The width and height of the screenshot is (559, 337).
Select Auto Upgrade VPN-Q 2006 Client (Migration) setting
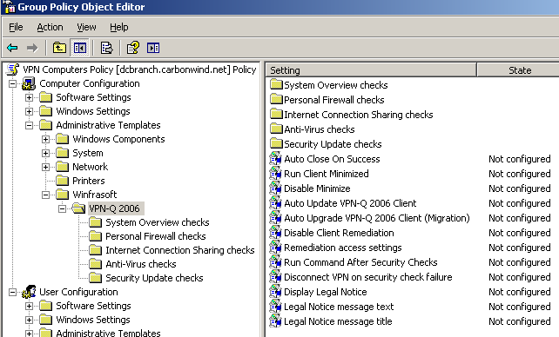coord(377,218)
